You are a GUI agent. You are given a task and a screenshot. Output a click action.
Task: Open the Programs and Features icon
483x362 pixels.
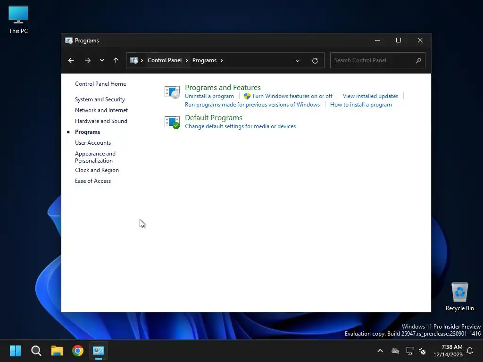point(172,92)
